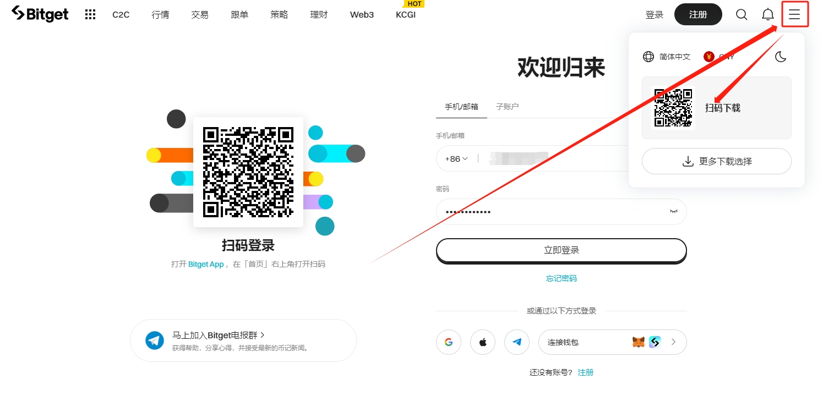Open the Web3 menu
Screen dimensions: 823x418
[362, 15]
